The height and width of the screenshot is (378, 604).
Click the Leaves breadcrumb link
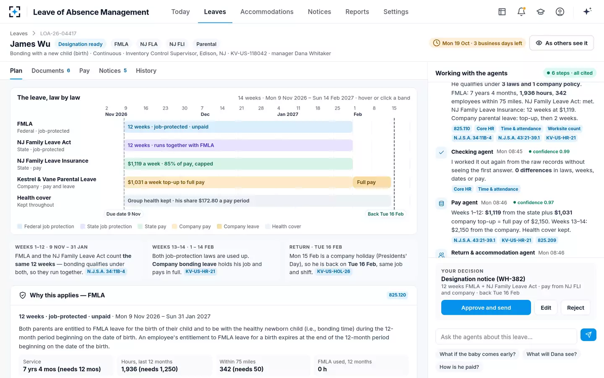[x=19, y=33]
